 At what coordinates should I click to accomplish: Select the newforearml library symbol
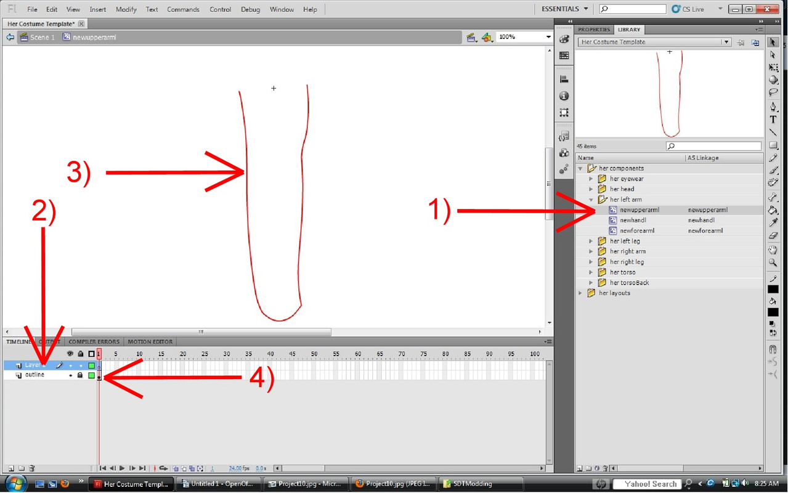[x=637, y=230]
